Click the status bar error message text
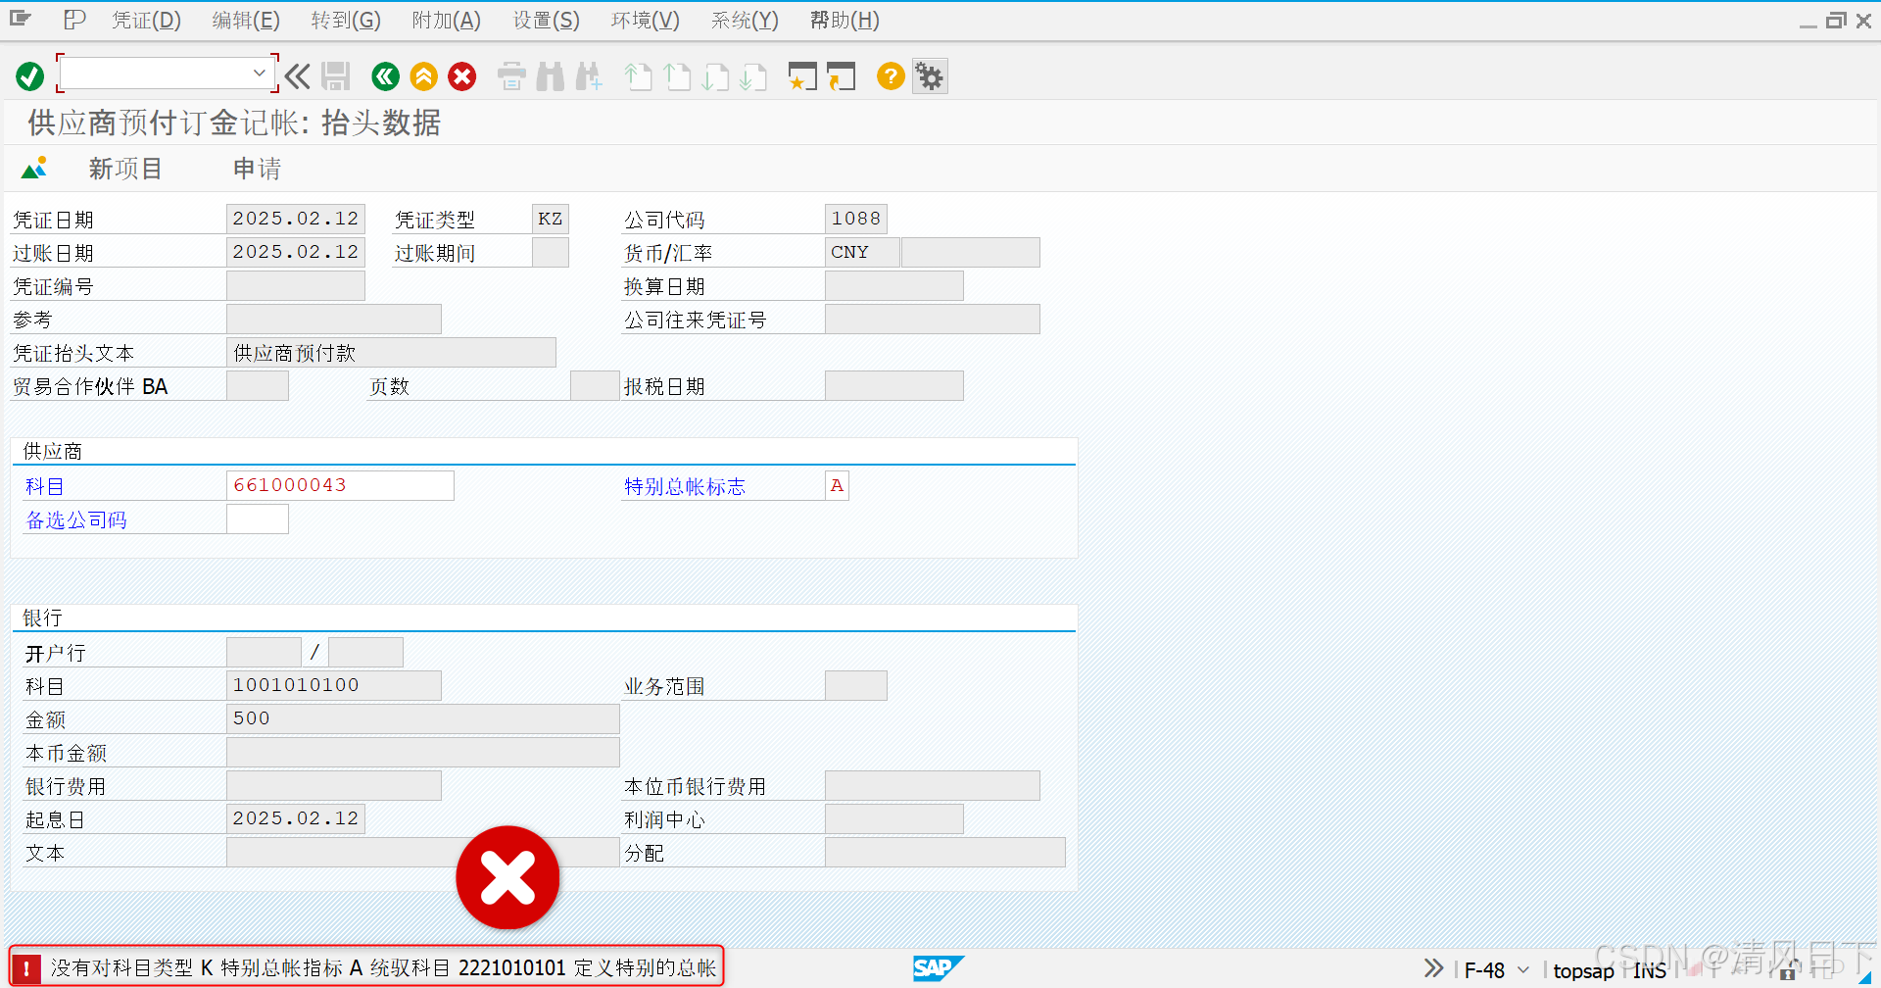 coord(384,968)
